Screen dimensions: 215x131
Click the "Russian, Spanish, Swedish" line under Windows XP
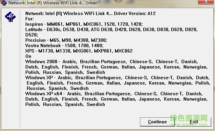58,88
